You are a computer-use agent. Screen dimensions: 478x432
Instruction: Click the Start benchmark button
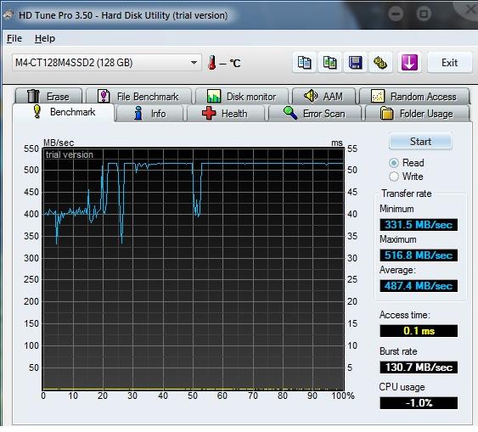(420, 142)
